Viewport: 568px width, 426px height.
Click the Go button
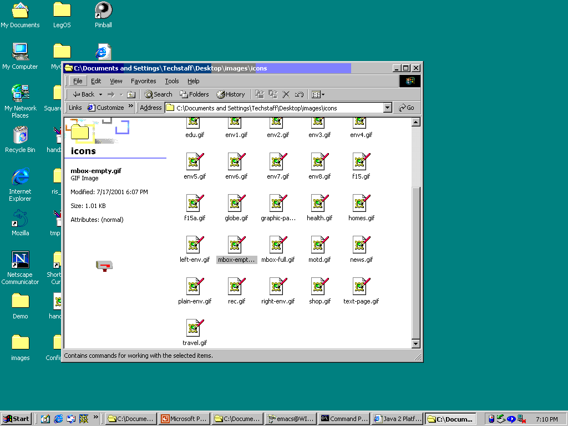tap(407, 108)
